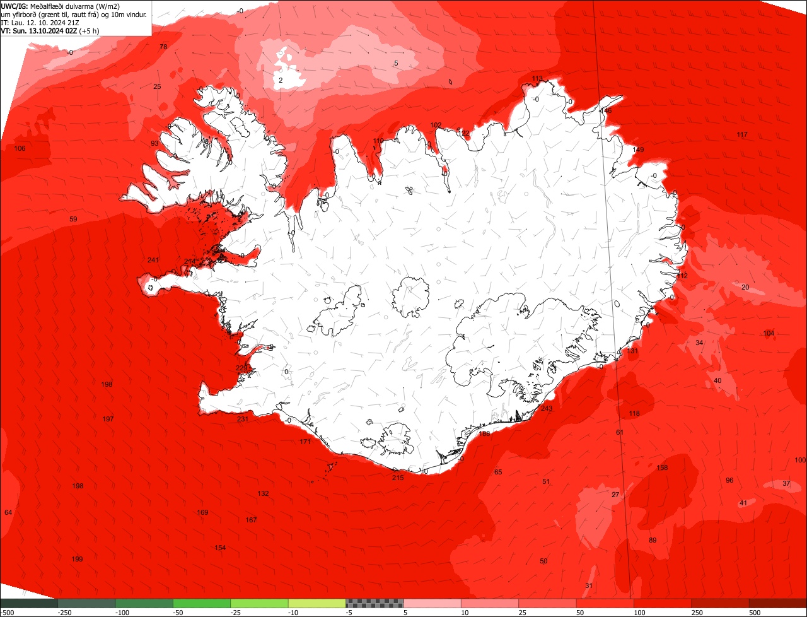Click the flux value '149' on the northeast coast
The height and width of the screenshot is (617, 807).
[x=639, y=150]
